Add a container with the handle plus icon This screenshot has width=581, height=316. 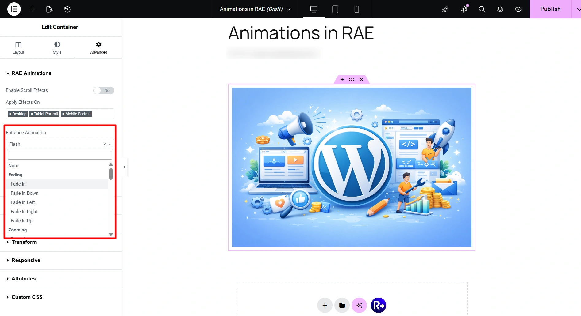(342, 79)
